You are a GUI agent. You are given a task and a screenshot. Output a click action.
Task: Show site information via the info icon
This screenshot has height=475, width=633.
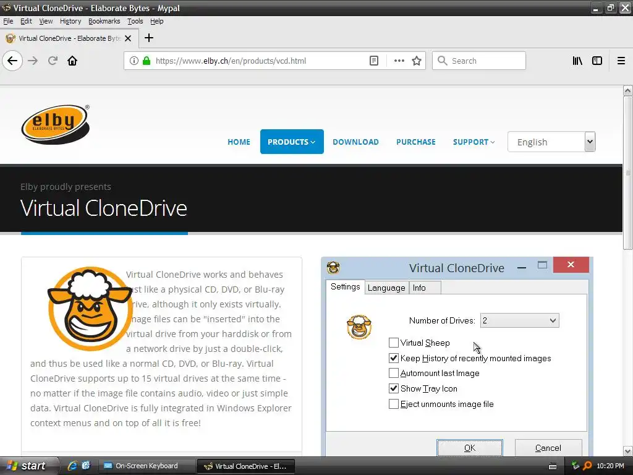(134, 61)
